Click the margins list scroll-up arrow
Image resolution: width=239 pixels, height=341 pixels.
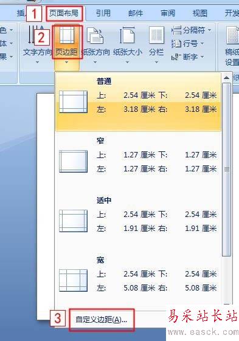click(227, 78)
